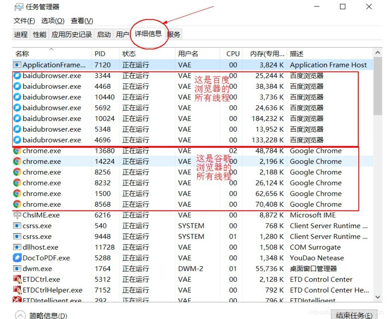This screenshot has width=387, height=319.
Task: Click description 桌面窗口管理器
Action: coord(313,268)
